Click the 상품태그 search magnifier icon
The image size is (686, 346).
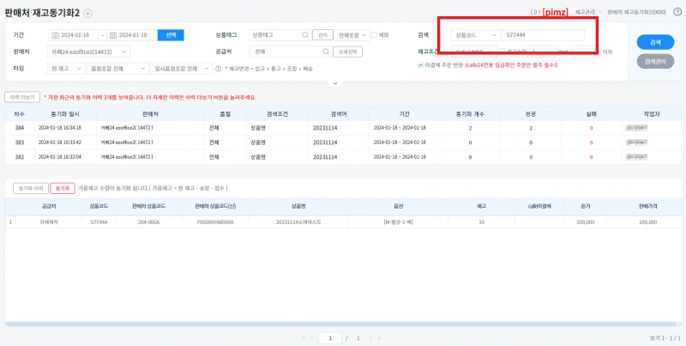tap(305, 35)
